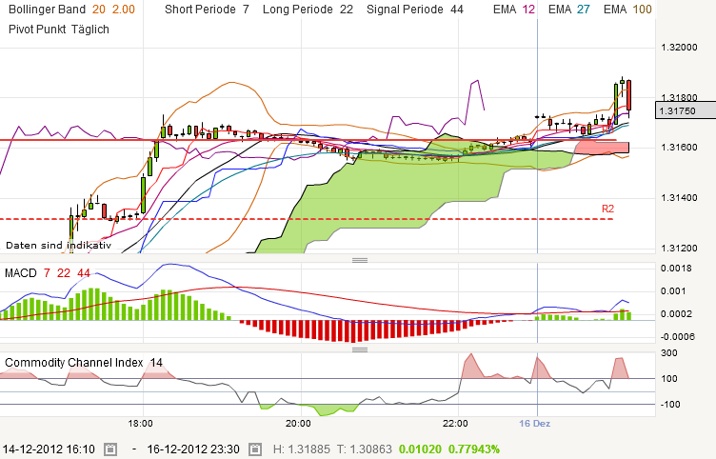
Task: Click the percent change 0.77943%
Action: click(474, 449)
